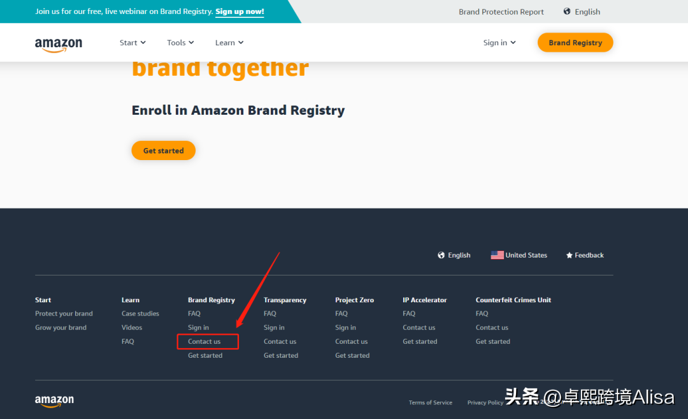This screenshot has width=688, height=419.
Task: Click the Sign up now webinar link
Action: (240, 11)
